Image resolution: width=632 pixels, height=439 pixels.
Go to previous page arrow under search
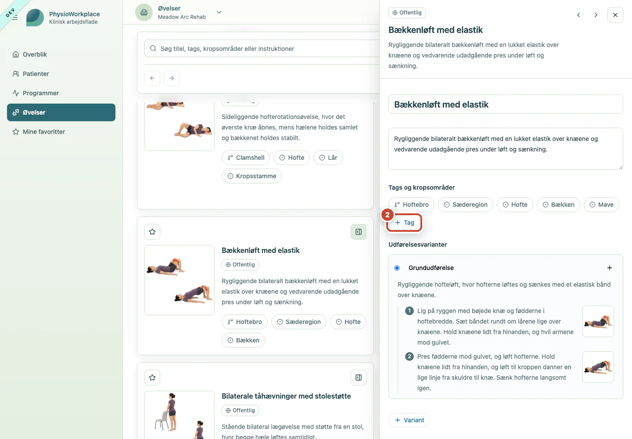click(152, 78)
